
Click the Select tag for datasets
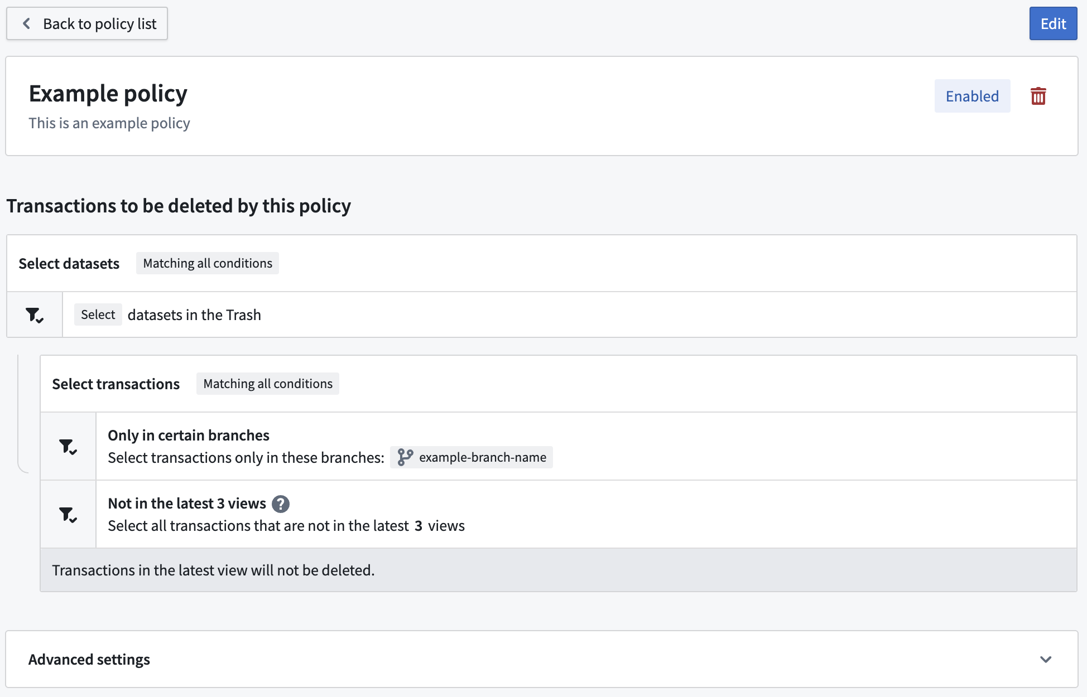coord(98,314)
